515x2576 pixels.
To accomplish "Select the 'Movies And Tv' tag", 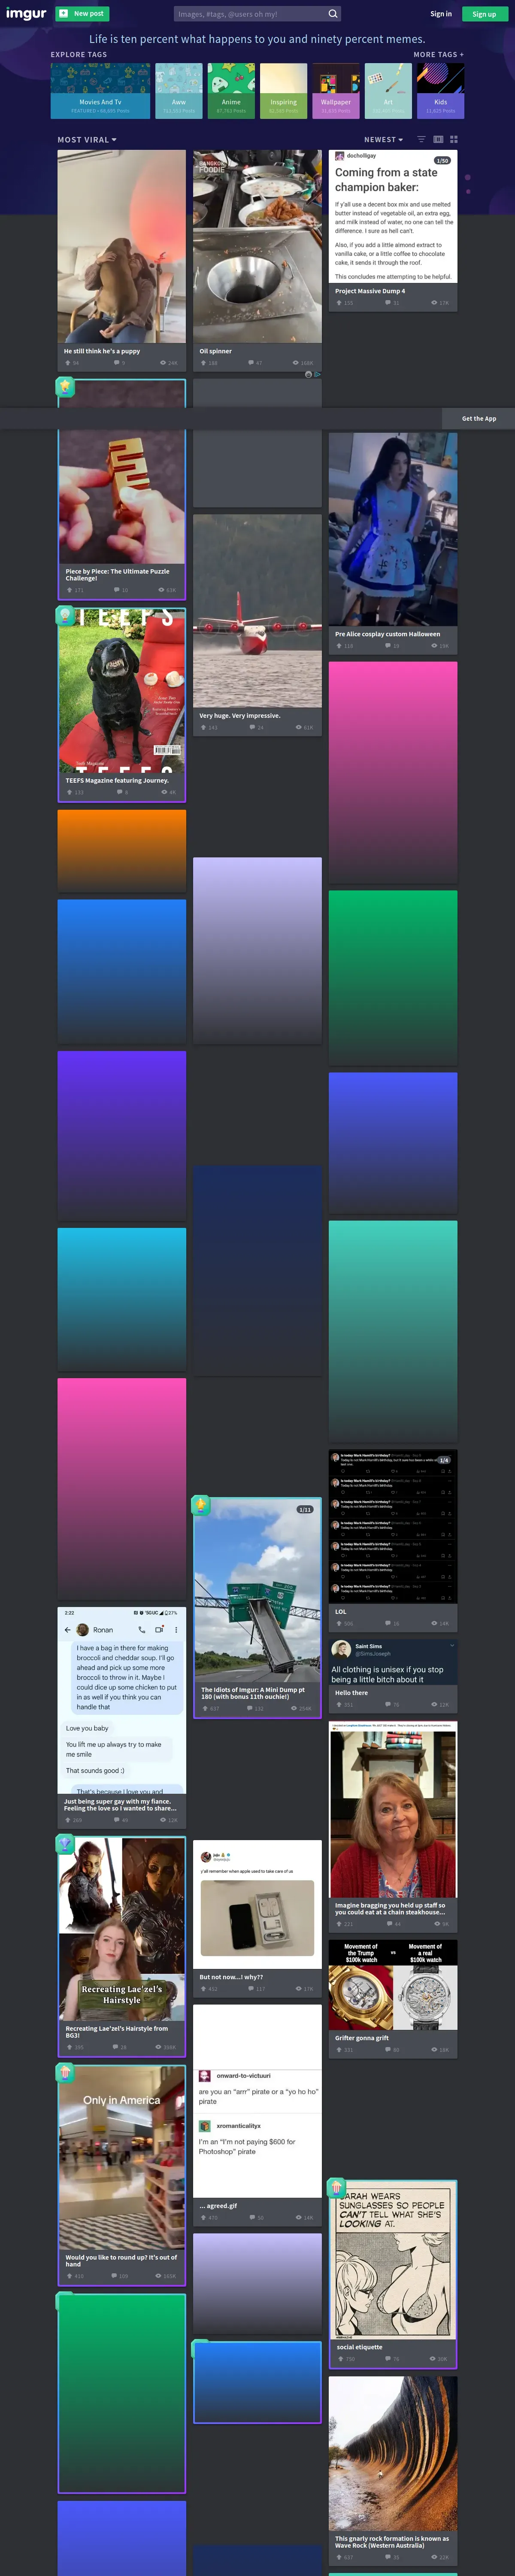I will point(101,91).
